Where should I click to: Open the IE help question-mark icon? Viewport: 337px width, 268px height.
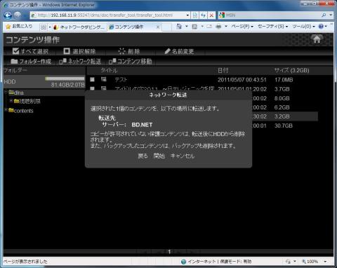point(321,27)
